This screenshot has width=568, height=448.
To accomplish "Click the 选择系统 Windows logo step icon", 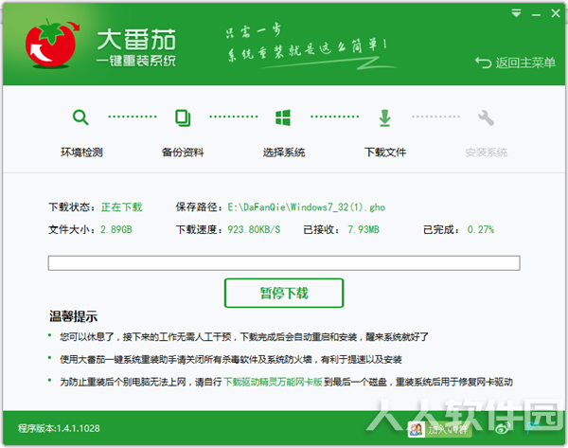I will (283, 117).
